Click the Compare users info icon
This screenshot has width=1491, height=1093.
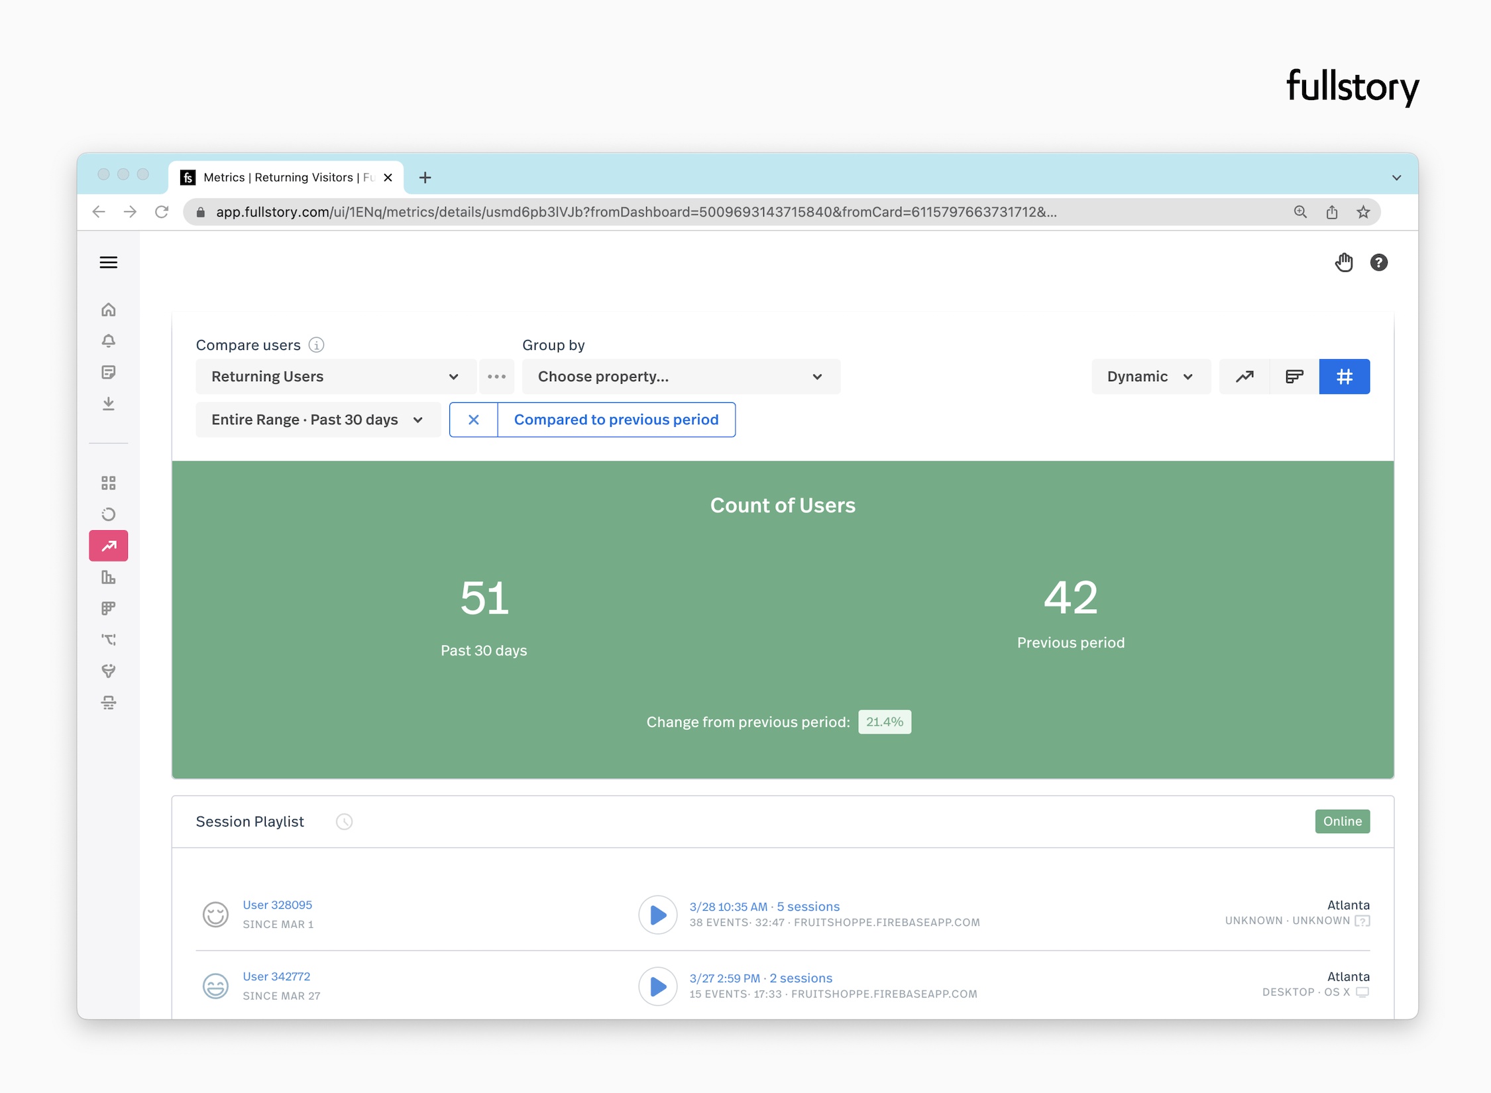click(x=317, y=345)
